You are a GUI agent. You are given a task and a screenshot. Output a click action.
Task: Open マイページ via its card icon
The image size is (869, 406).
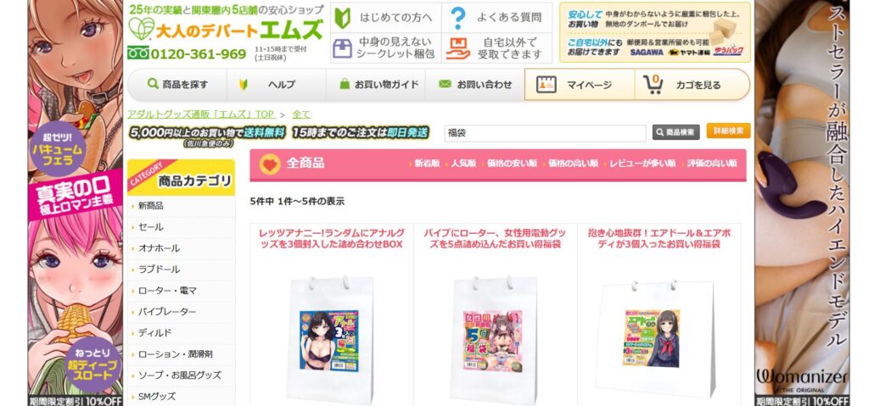(546, 85)
